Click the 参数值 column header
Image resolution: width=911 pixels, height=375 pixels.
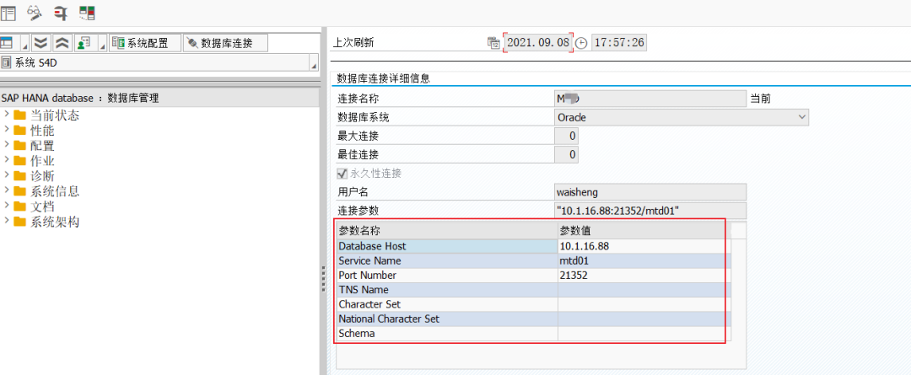[x=641, y=230]
